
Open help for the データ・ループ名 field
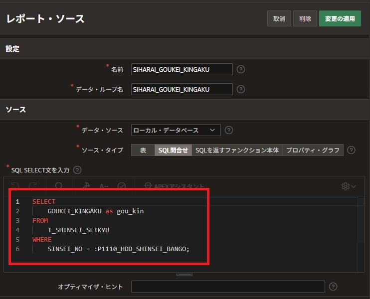coord(241,90)
